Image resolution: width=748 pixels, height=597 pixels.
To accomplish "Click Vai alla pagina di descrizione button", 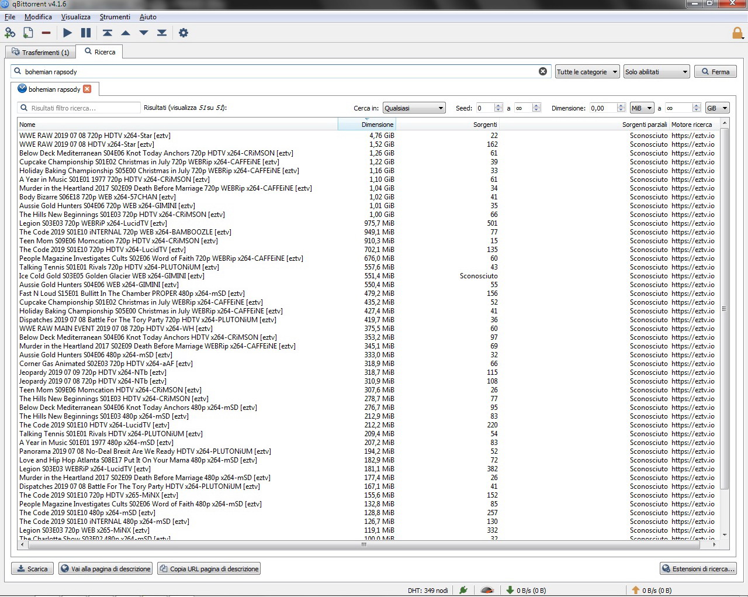I will point(105,568).
